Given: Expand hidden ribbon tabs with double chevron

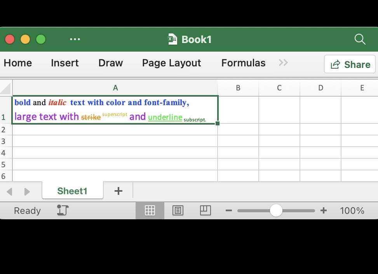Looking at the screenshot, I should 283,63.
